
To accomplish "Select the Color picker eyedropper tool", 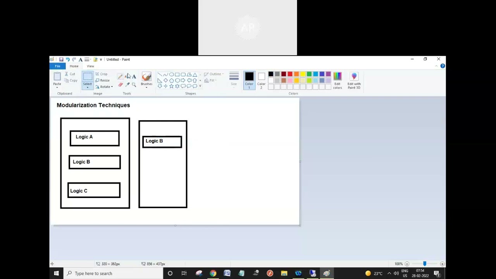I will pyautogui.click(x=127, y=84).
